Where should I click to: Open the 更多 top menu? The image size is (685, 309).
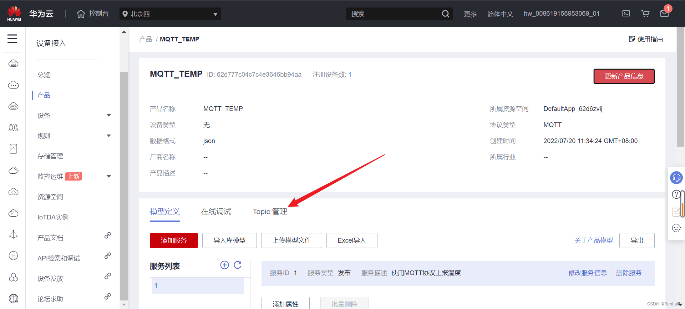tap(470, 14)
